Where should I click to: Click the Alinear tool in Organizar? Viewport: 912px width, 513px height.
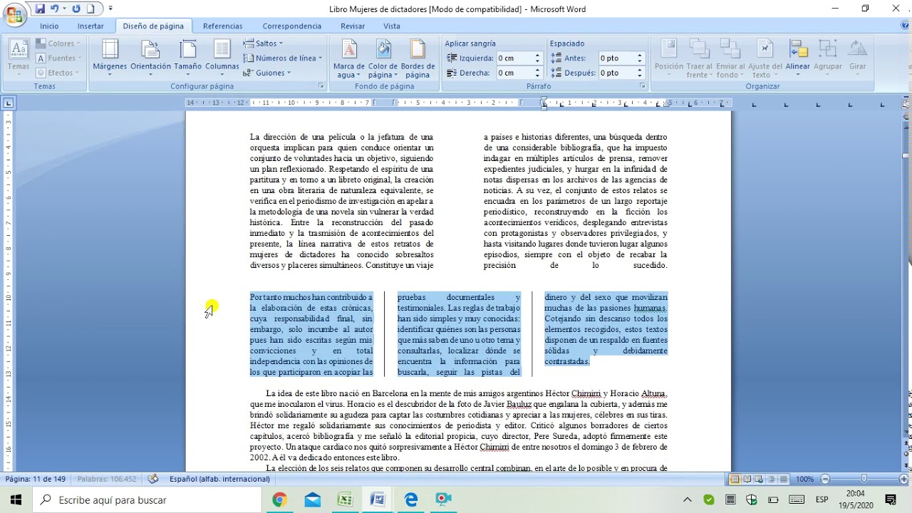coord(797,58)
